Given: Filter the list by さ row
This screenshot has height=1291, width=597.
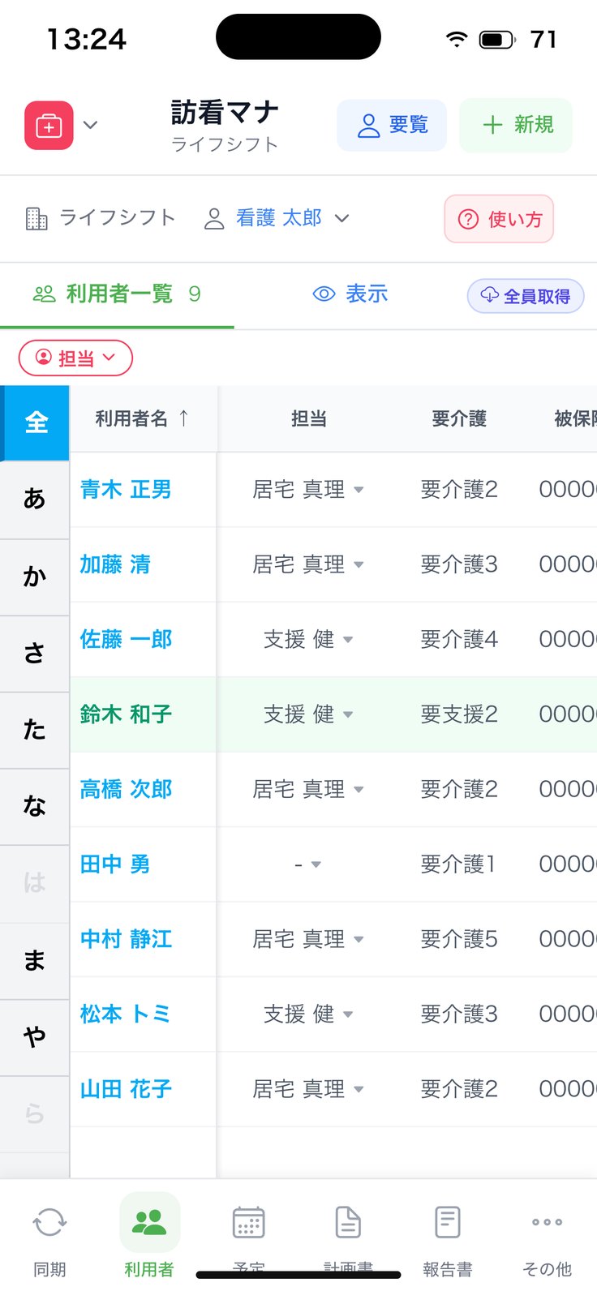Looking at the screenshot, I should tap(35, 654).
